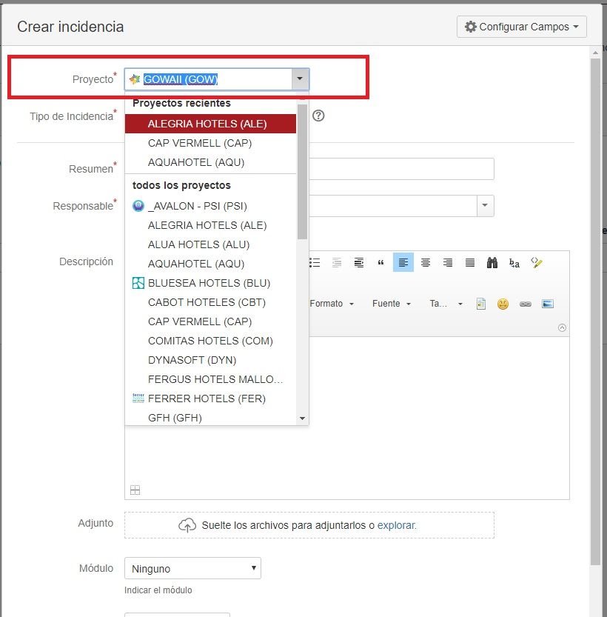This screenshot has width=607, height=617.
Task: Choose AQUAHOTEL (AQU) under recent projects
Action: coord(210,162)
